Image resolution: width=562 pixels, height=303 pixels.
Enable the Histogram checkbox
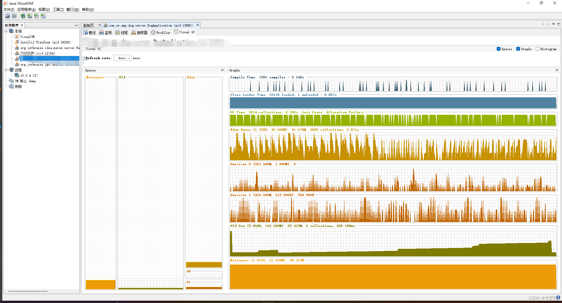pos(538,49)
